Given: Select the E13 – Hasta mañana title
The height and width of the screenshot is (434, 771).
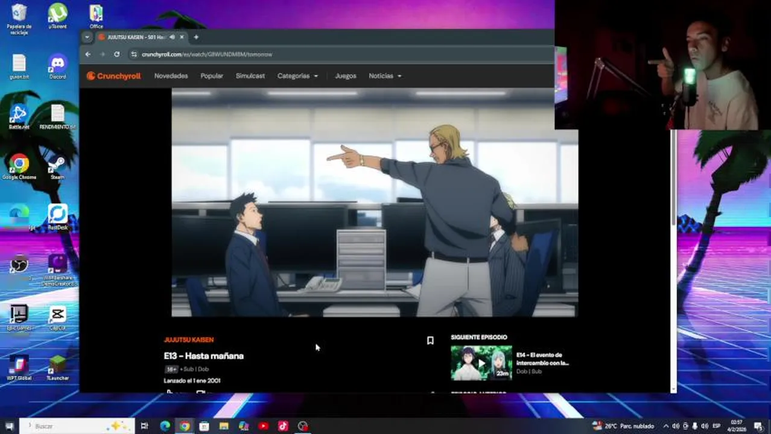Looking at the screenshot, I should (203, 356).
